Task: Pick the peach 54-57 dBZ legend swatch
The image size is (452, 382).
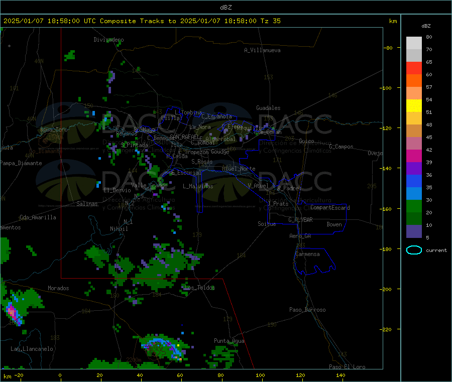Action: point(414,93)
